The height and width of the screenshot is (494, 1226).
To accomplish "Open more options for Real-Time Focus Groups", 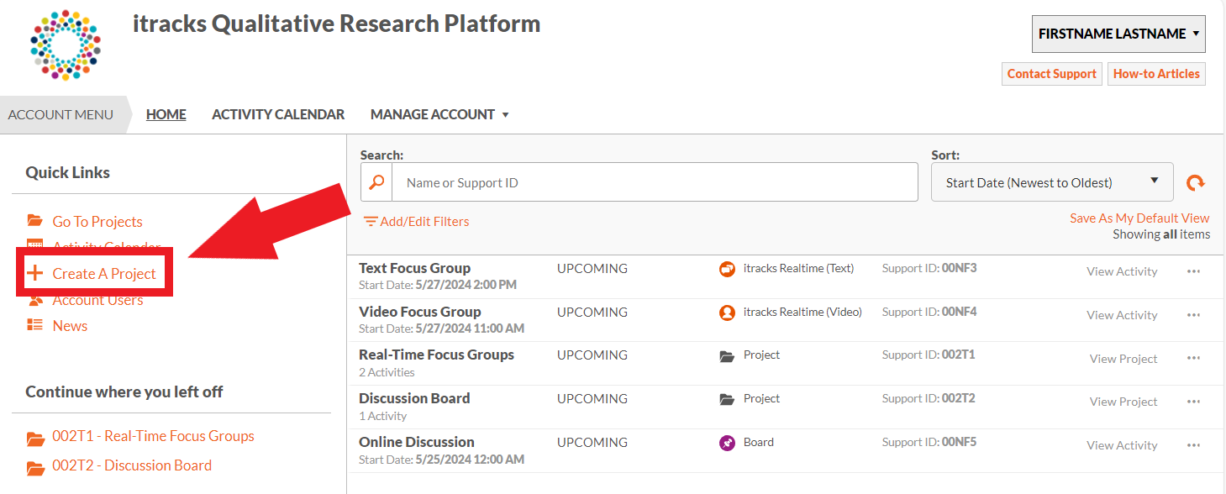I will pyautogui.click(x=1194, y=359).
